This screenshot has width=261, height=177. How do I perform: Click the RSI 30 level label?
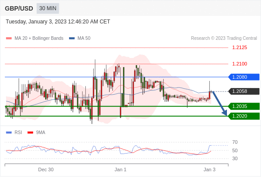[235, 158]
